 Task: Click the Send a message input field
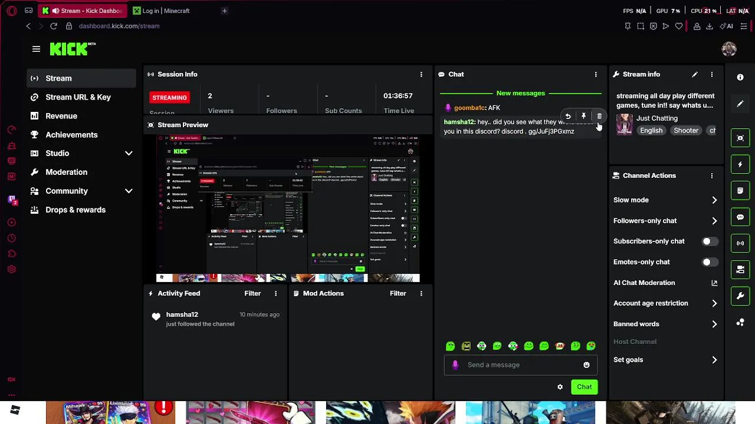[520, 365]
